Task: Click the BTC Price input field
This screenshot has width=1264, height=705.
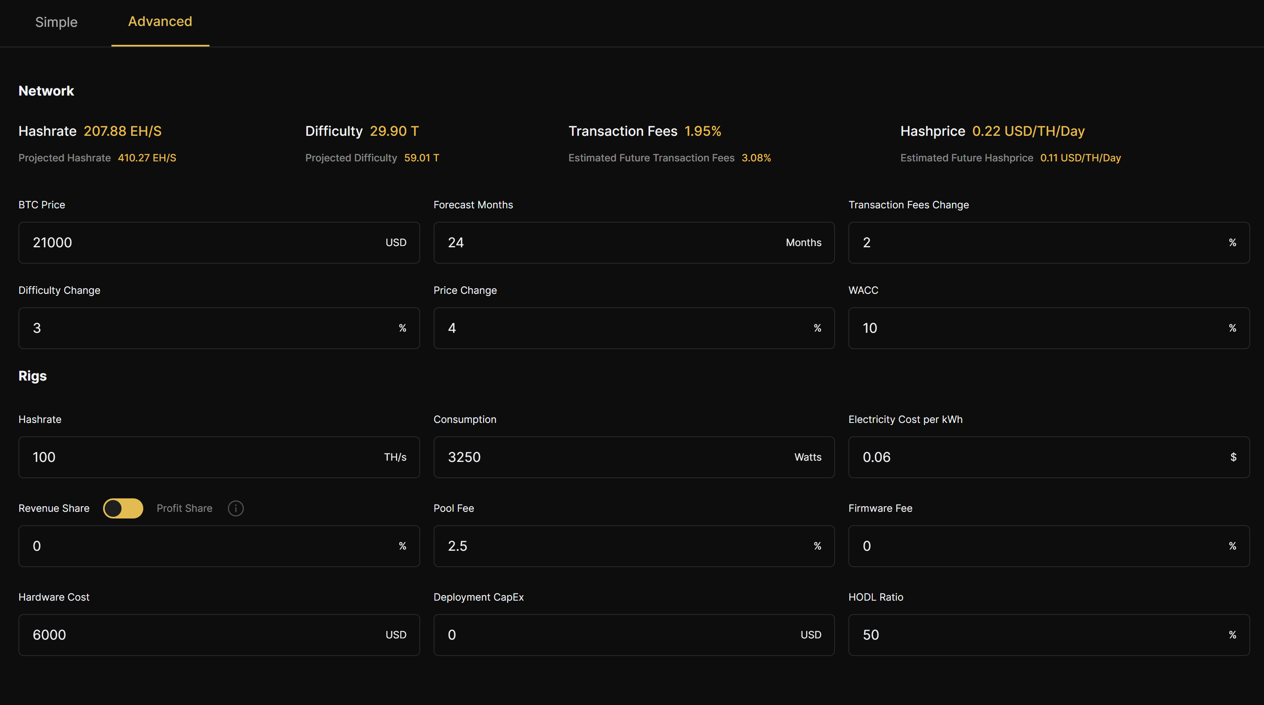Action: (219, 242)
